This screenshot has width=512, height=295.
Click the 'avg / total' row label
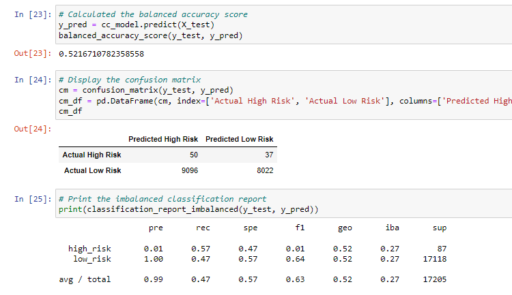coord(85,280)
